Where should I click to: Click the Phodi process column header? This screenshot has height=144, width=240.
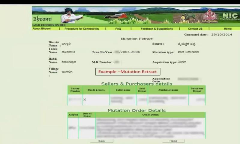click(96, 90)
